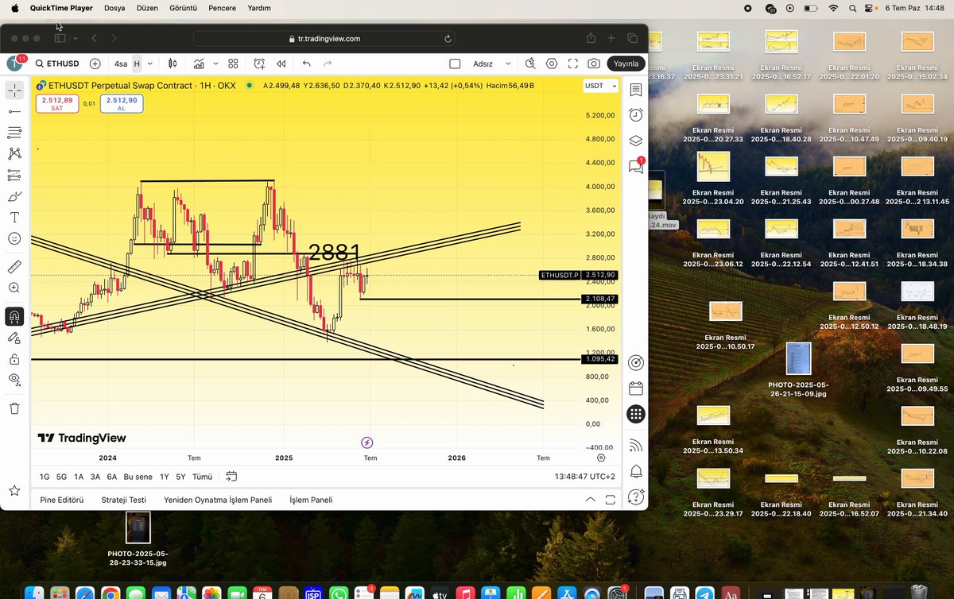The width and height of the screenshot is (954, 599).
Task: Open timezone 13:48:47 UTC+2 menu
Action: 584,477
